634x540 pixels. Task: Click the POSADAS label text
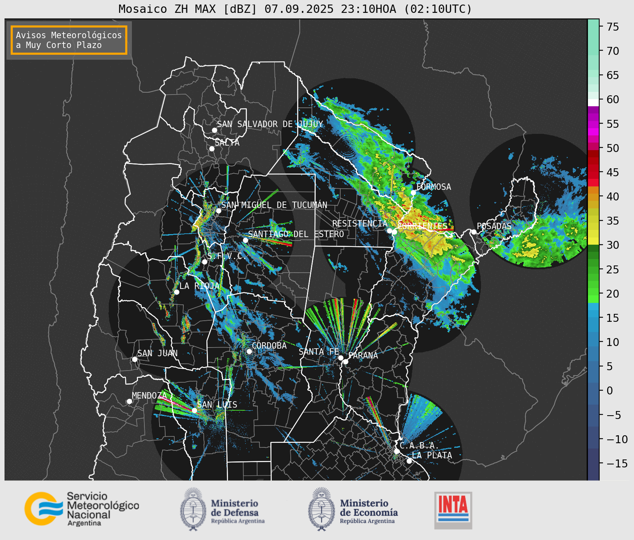[x=494, y=226]
